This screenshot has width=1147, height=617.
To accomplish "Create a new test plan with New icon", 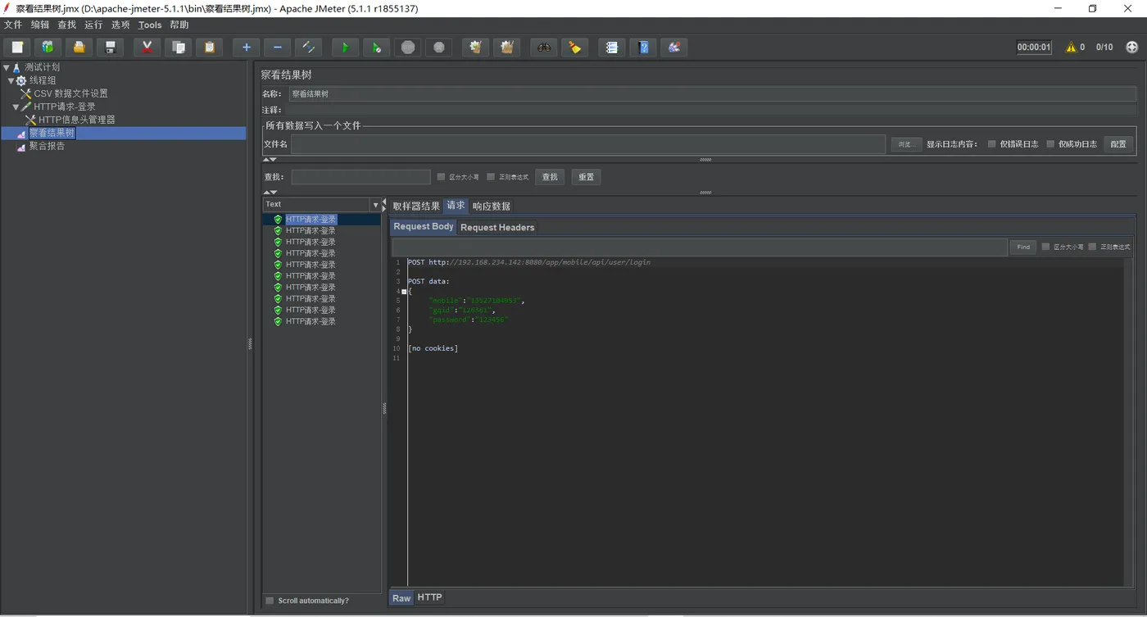I will click(x=16, y=48).
